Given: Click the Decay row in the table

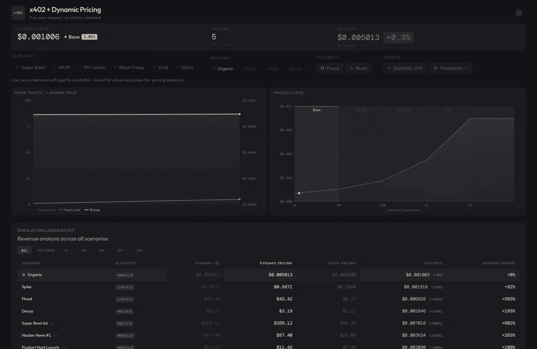Looking at the screenshot, I should coord(268,311).
